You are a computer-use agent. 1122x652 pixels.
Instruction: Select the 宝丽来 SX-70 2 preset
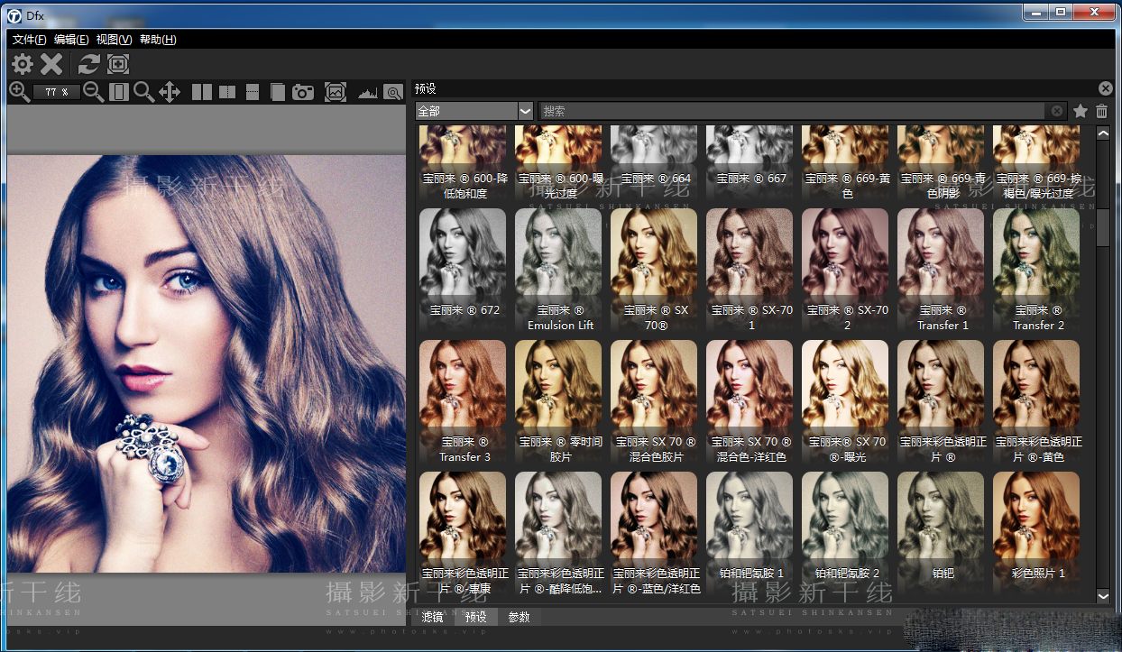coord(847,271)
